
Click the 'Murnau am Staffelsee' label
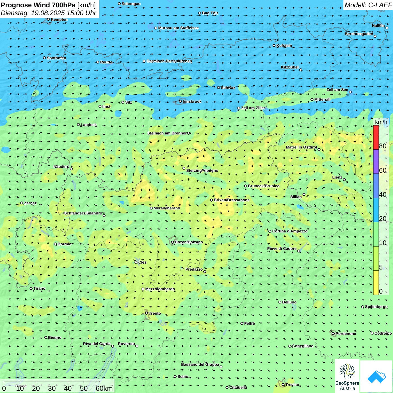[x=179, y=28]
